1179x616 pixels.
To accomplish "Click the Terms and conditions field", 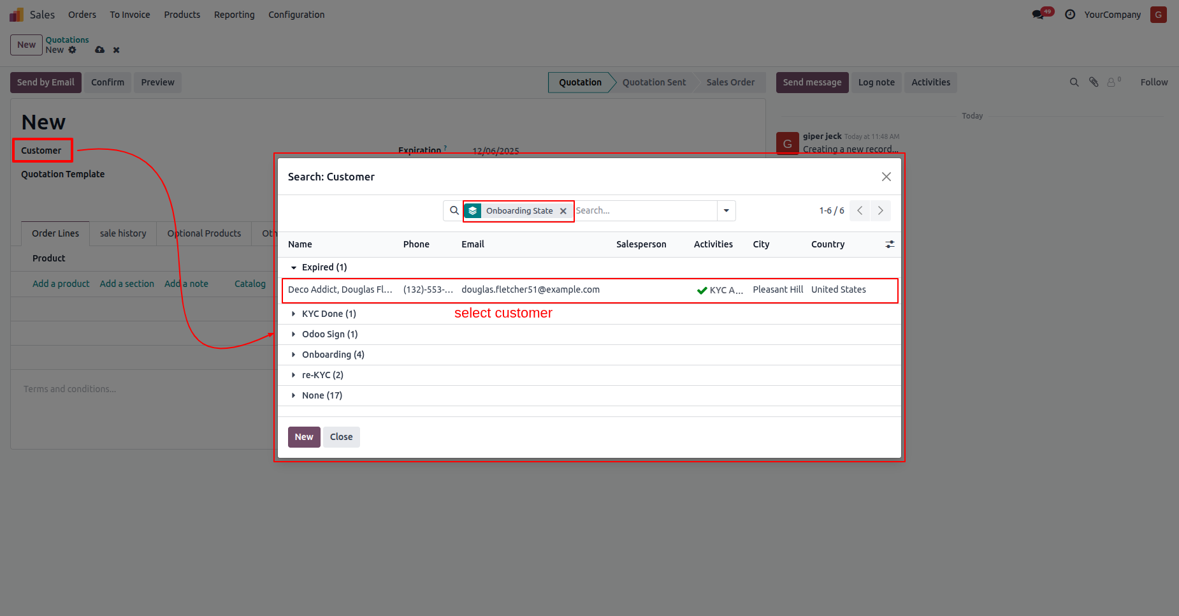I will coord(70,389).
